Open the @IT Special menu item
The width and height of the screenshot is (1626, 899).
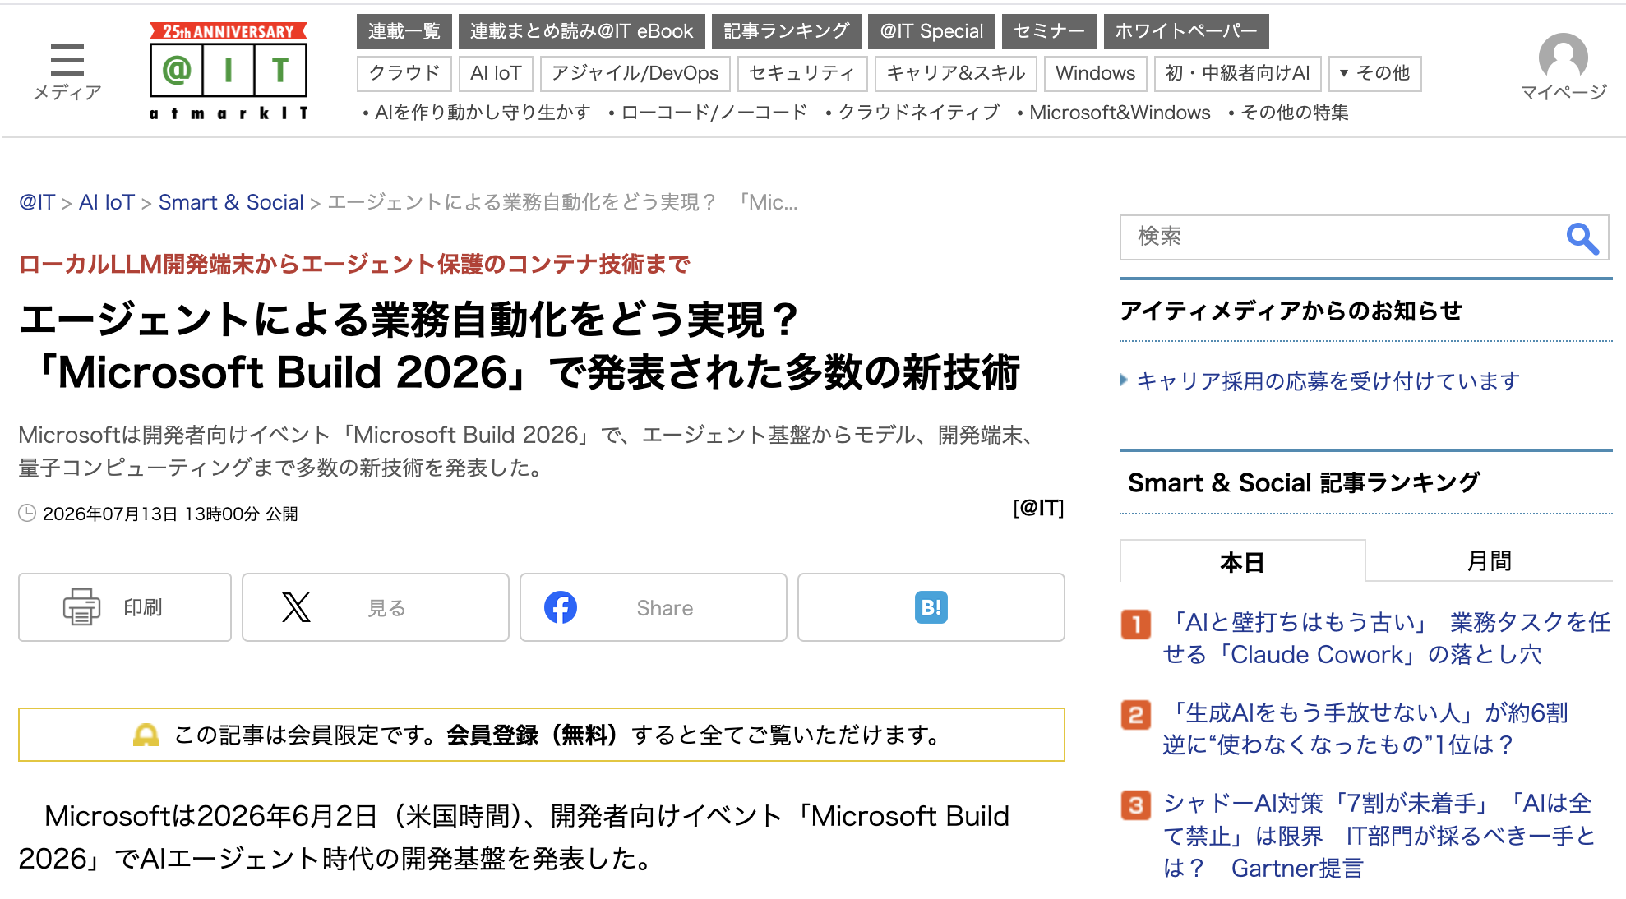pyautogui.click(x=931, y=31)
